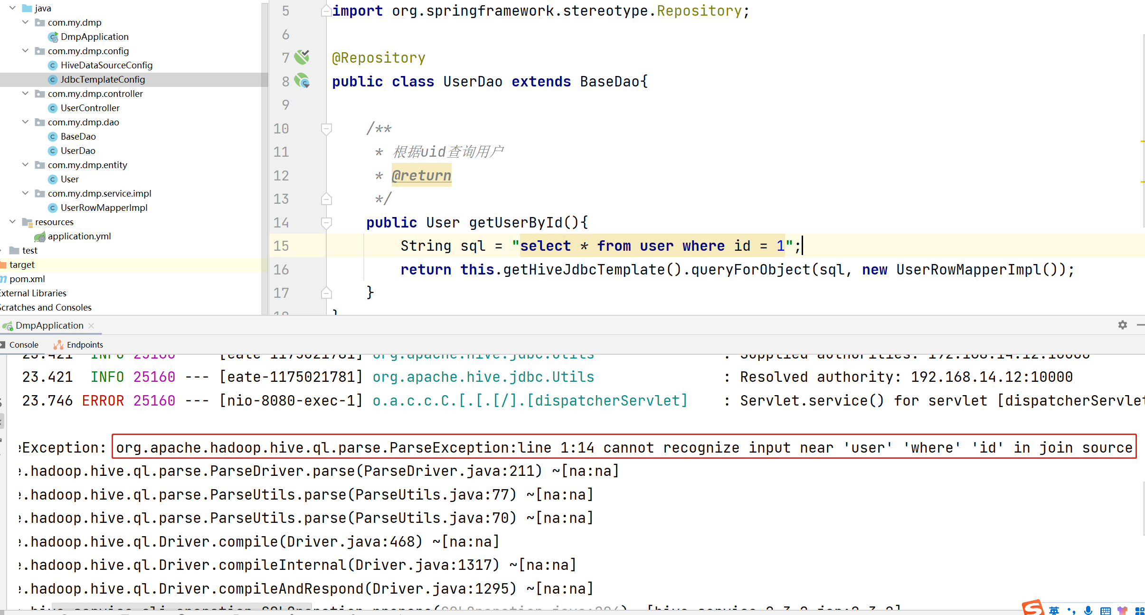Image resolution: width=1145 pixels, height=615 pixels.
Task: Open UserRowMapperImpl class
Action: pyautogui.click(x=104, y=208)
